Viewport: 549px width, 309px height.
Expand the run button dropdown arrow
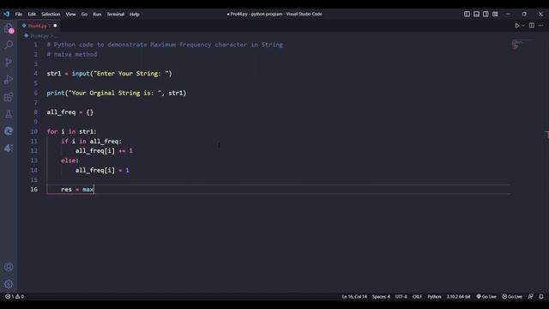(523, 26)
